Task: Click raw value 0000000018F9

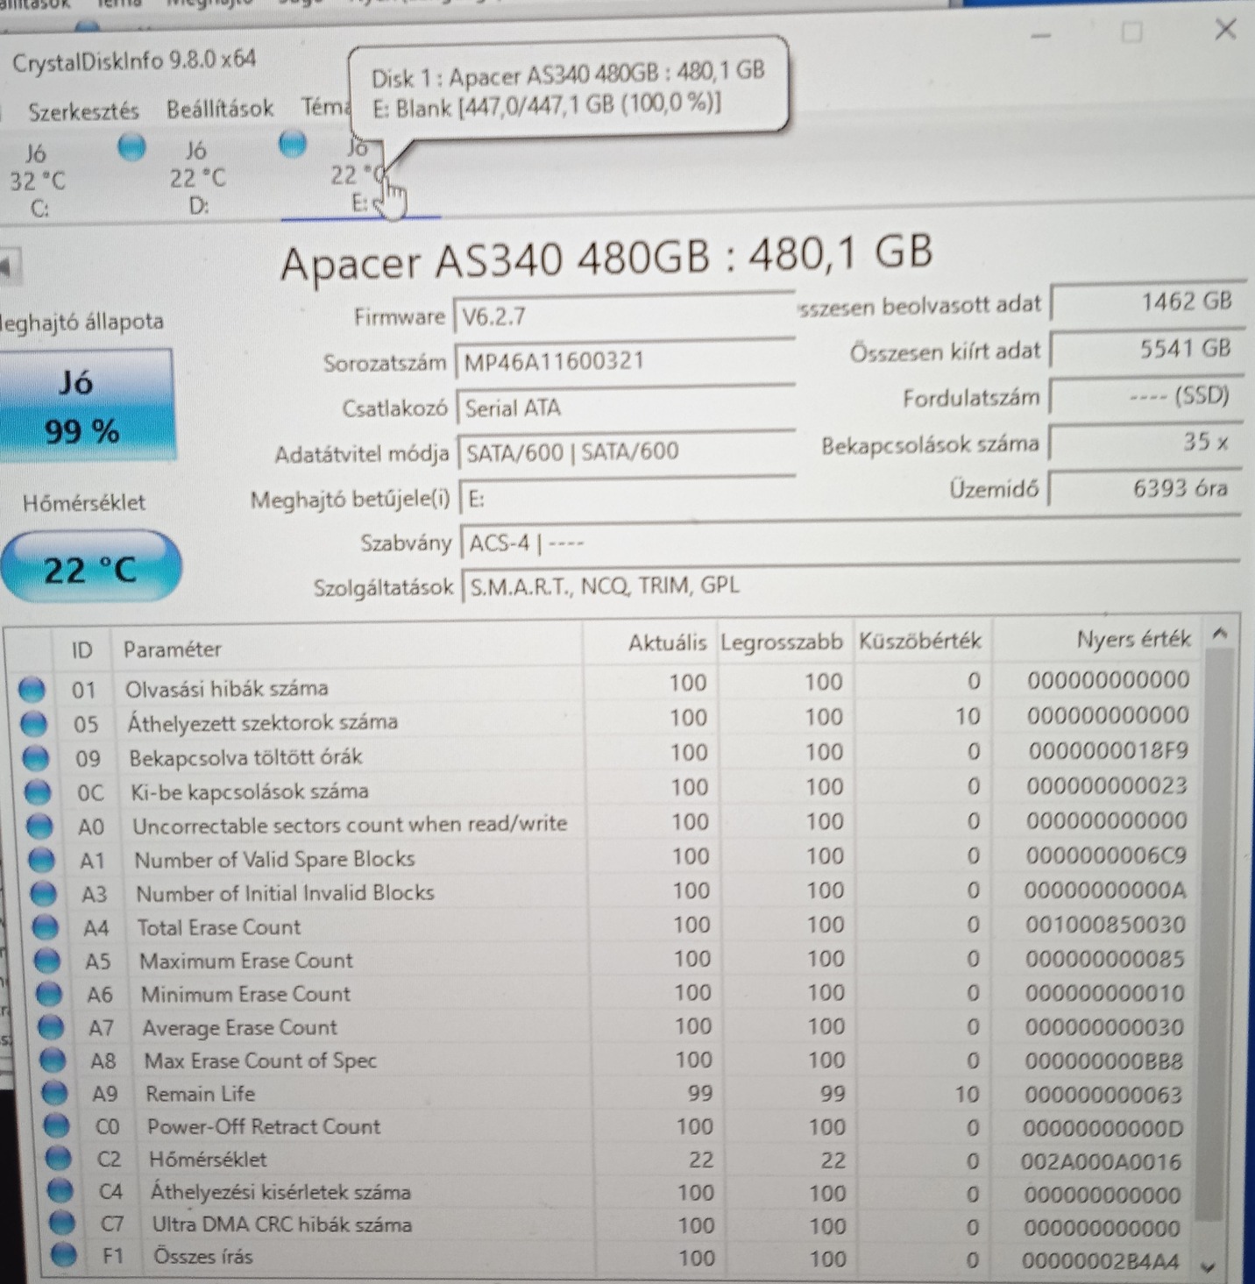Action: [x=1108, y=751]
